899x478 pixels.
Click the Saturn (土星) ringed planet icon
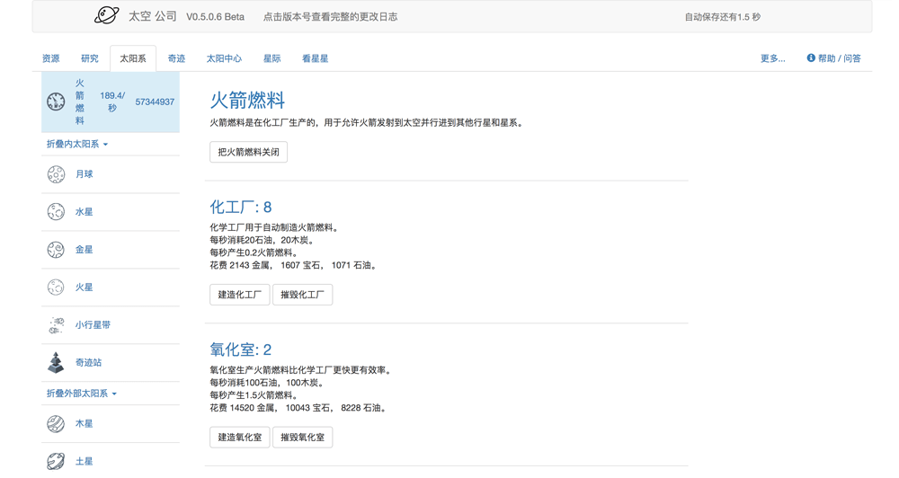[56, 462]
